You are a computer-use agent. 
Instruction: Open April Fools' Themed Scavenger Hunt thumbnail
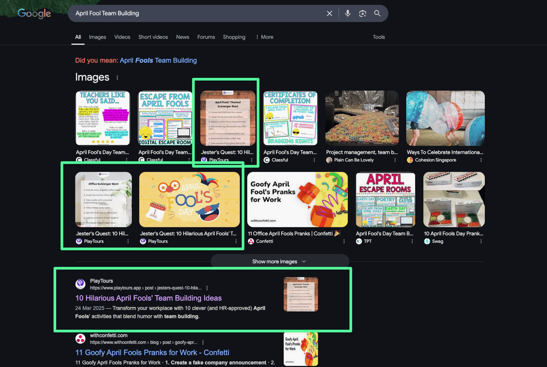pos(228,118)
